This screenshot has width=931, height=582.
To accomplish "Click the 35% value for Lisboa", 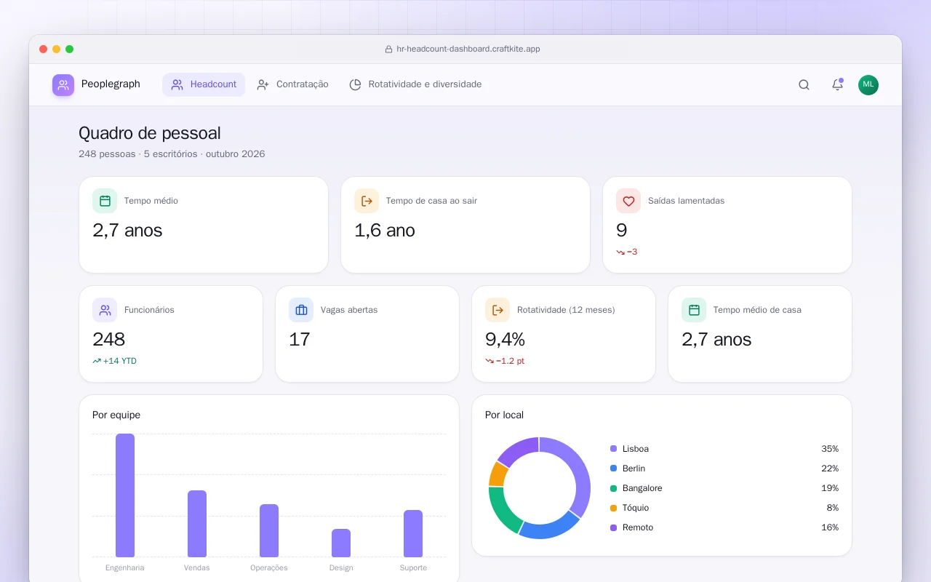I will pos(830,449).
